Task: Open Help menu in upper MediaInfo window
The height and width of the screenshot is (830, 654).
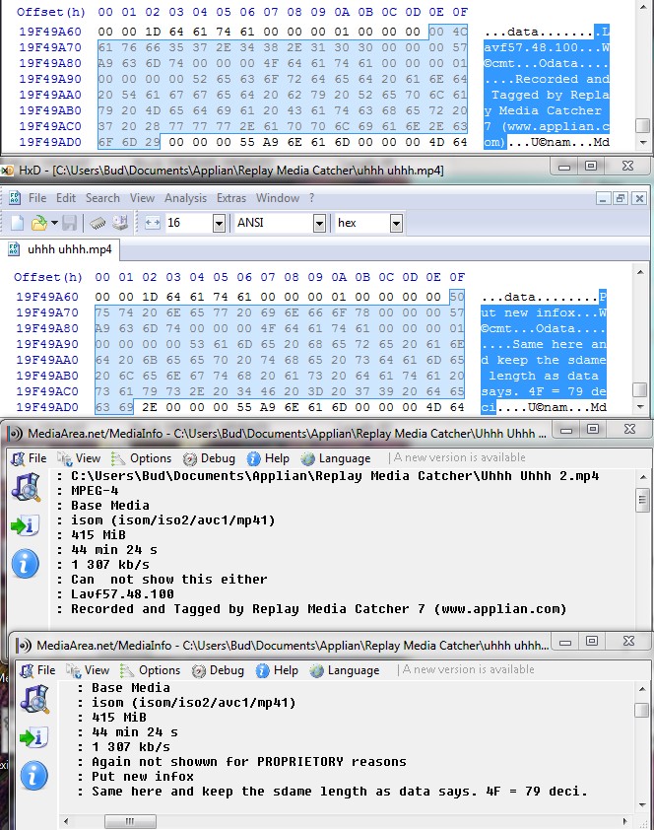Action: click(x=268, y=458)
